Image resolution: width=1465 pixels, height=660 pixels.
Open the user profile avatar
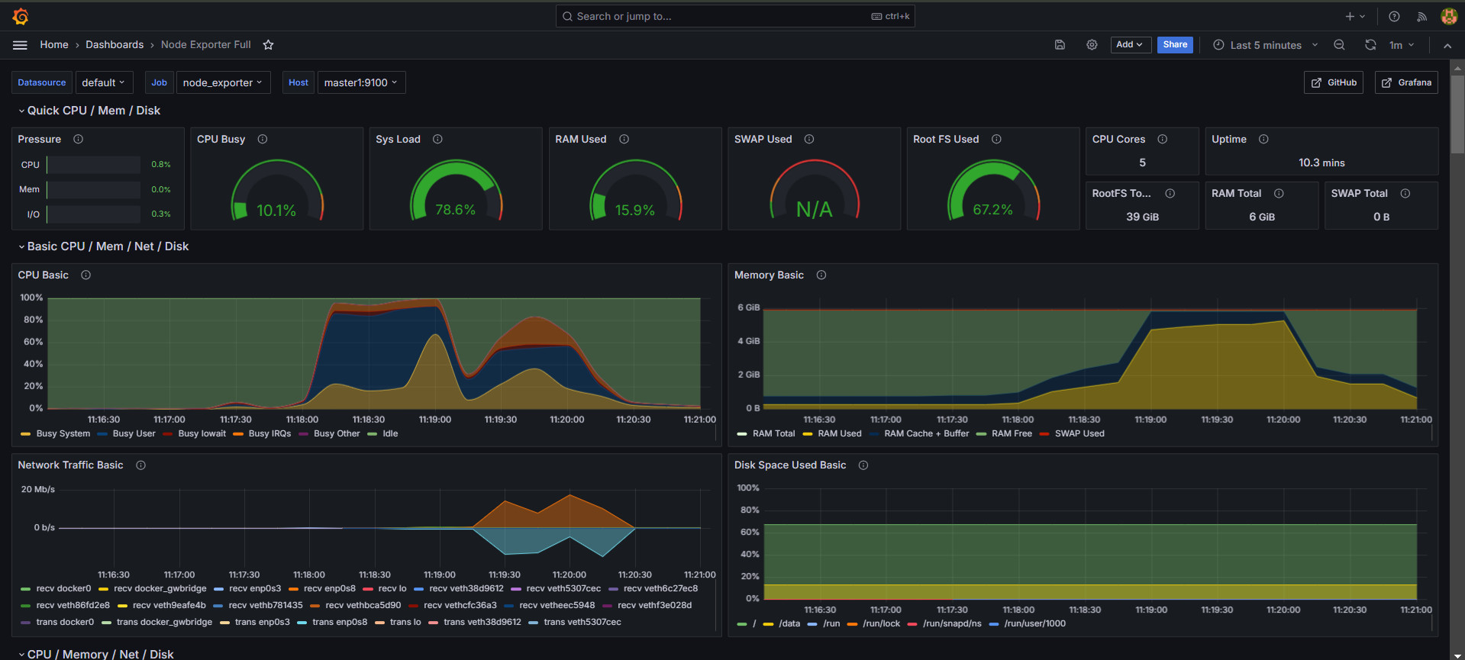[1449, 16]
